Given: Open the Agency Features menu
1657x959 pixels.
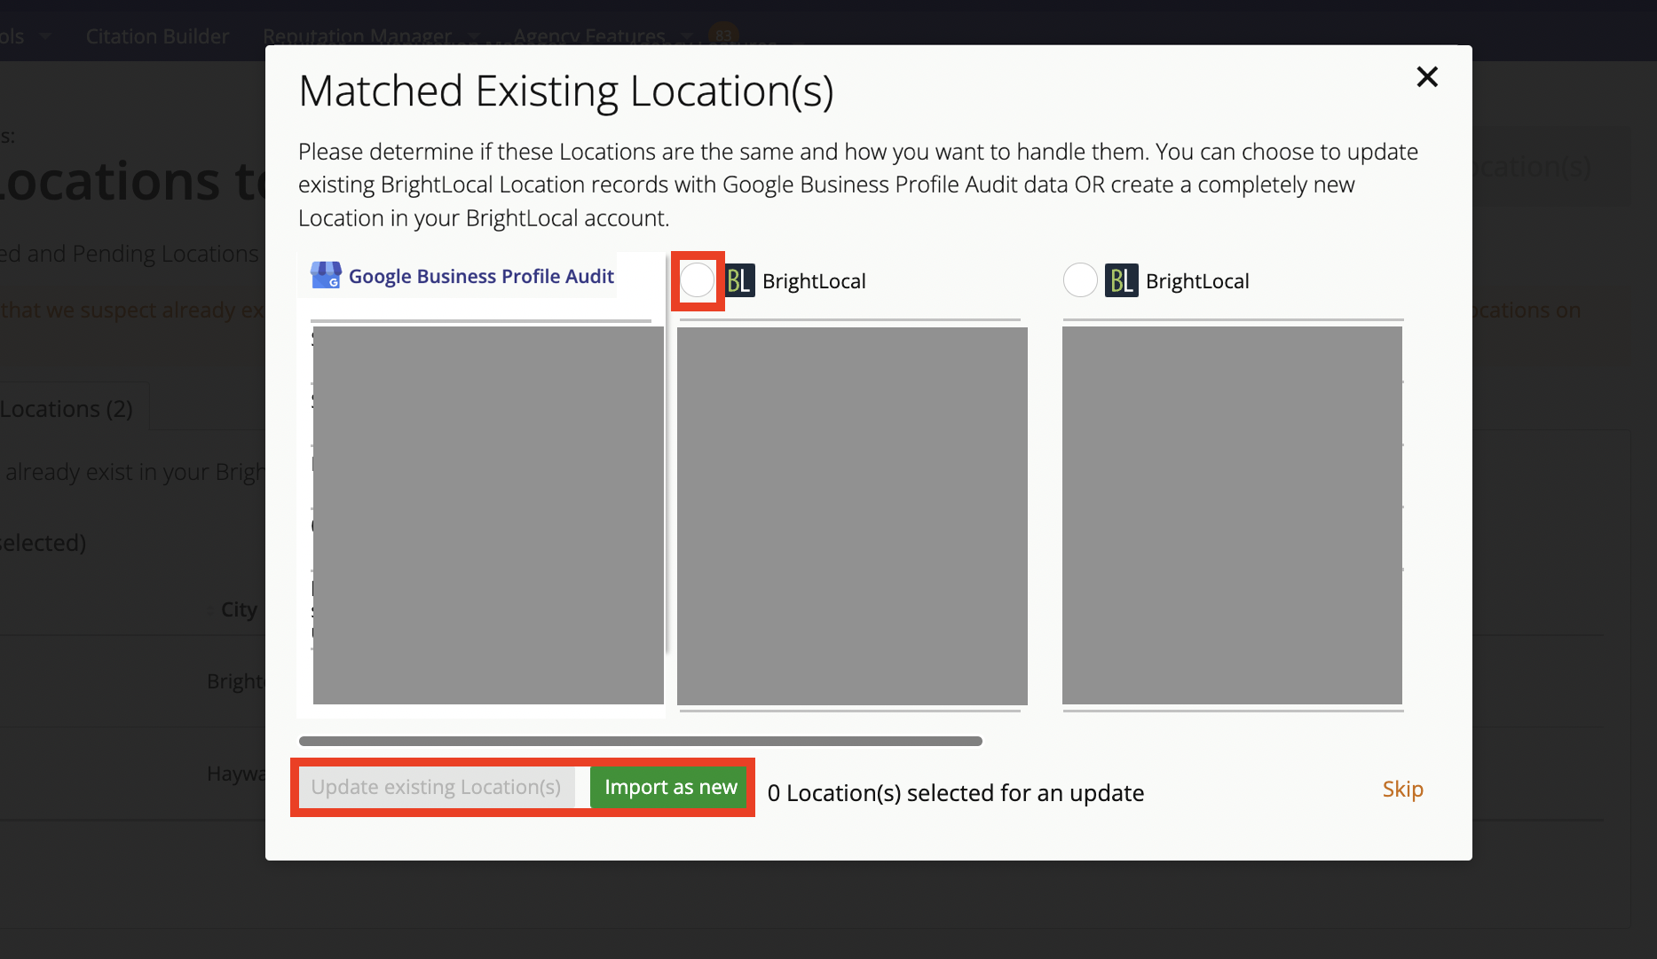Looking at the screenshot, I should 589,36.
